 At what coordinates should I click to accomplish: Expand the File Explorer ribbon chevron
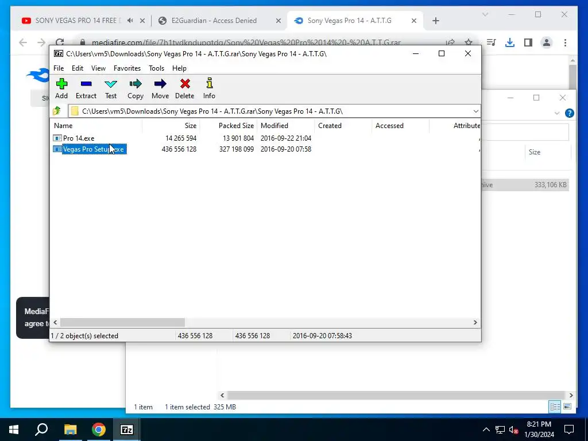(x=557, y=113)
